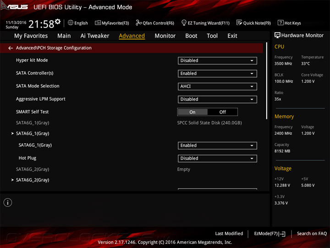Open the Boot tab

point(191,36)
